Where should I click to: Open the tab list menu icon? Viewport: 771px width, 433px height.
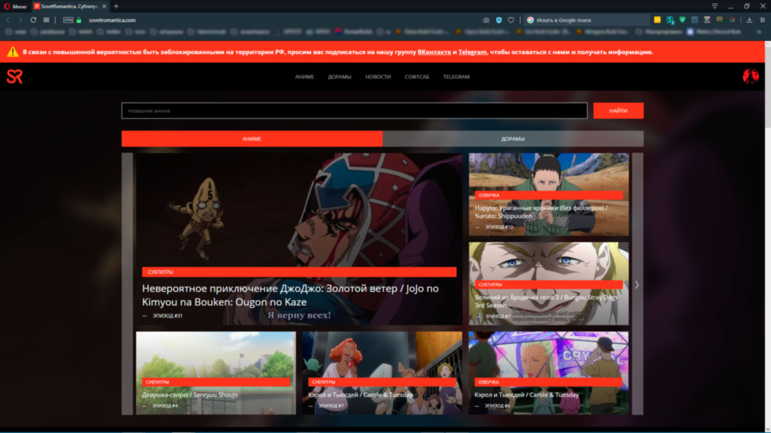[714, 6]
